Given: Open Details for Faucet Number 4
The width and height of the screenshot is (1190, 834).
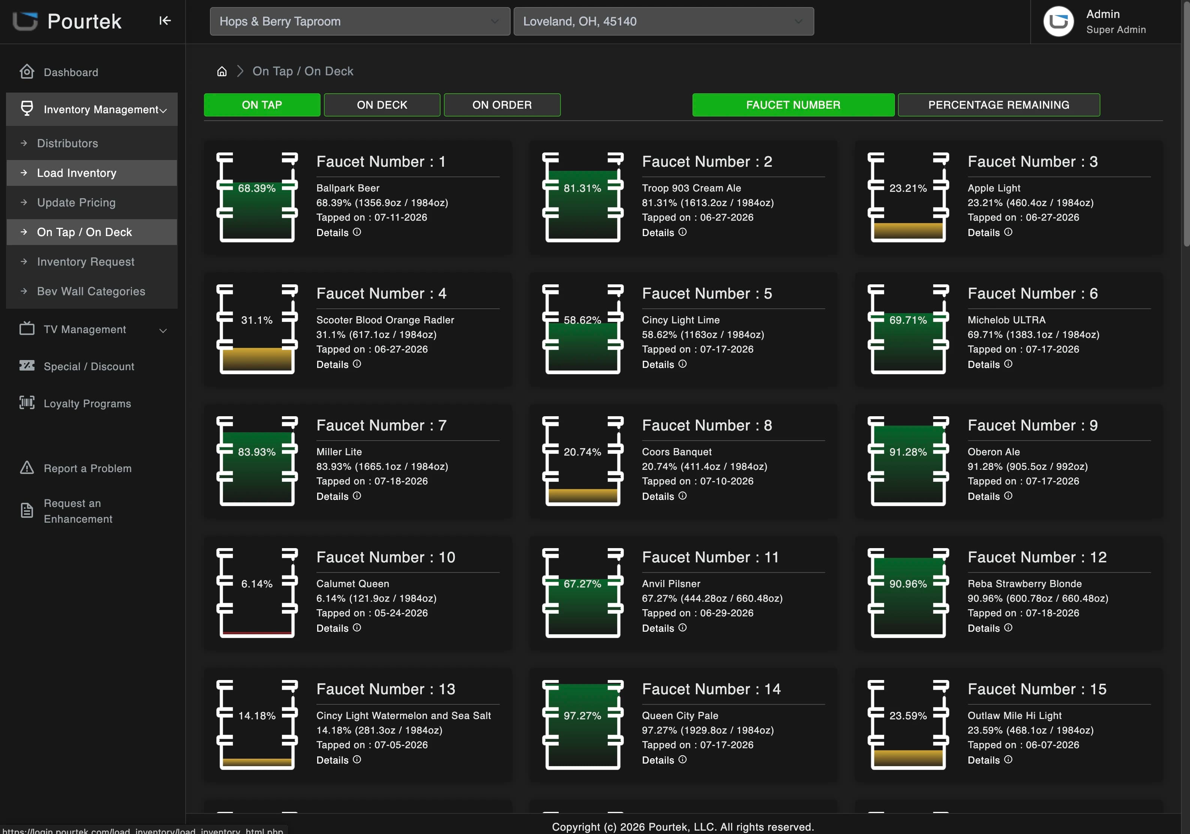Looking at the screenshot, I should pyautogui.click(x=339, y=364).
